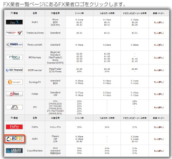This screenshot has height=159, width=172.
Task: Open details link in LiquidMarkets row
Action: coord(159,151)
